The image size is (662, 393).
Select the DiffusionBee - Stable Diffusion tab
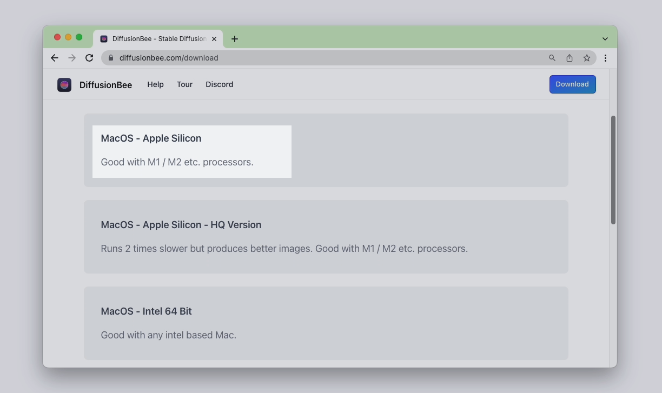tap(158, 39)
